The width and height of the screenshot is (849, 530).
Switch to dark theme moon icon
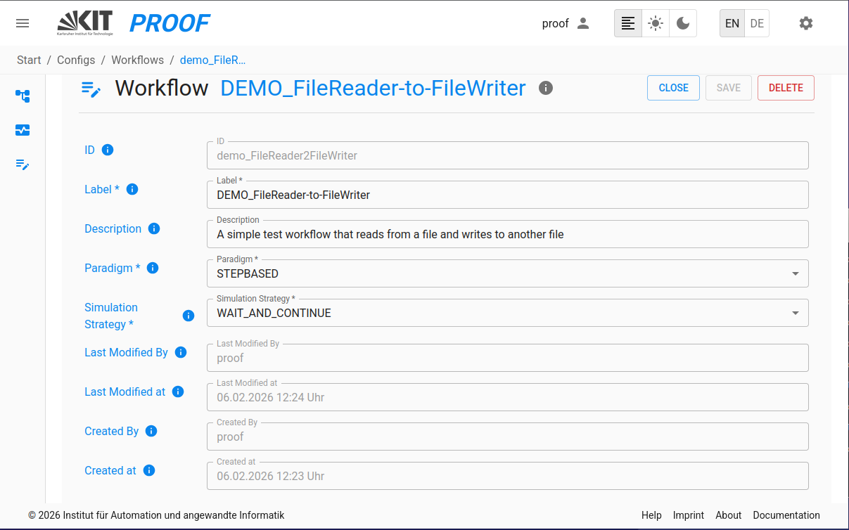[x=683, y=23]
